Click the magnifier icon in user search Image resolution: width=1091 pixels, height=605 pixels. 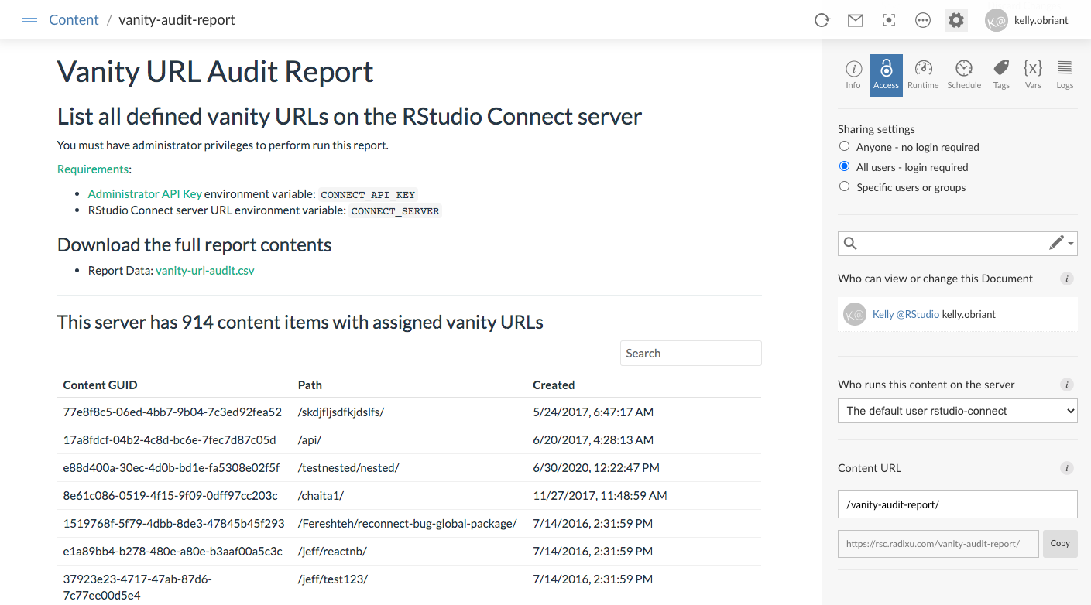coord(850,244)
